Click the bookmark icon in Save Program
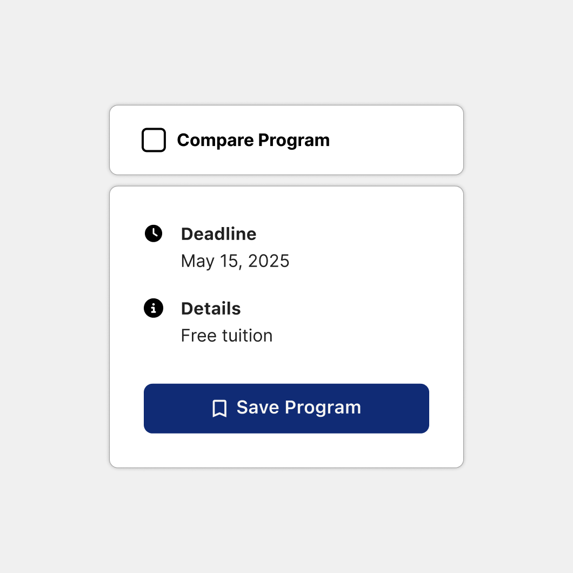Screen dimensions: 573x573 219,408
